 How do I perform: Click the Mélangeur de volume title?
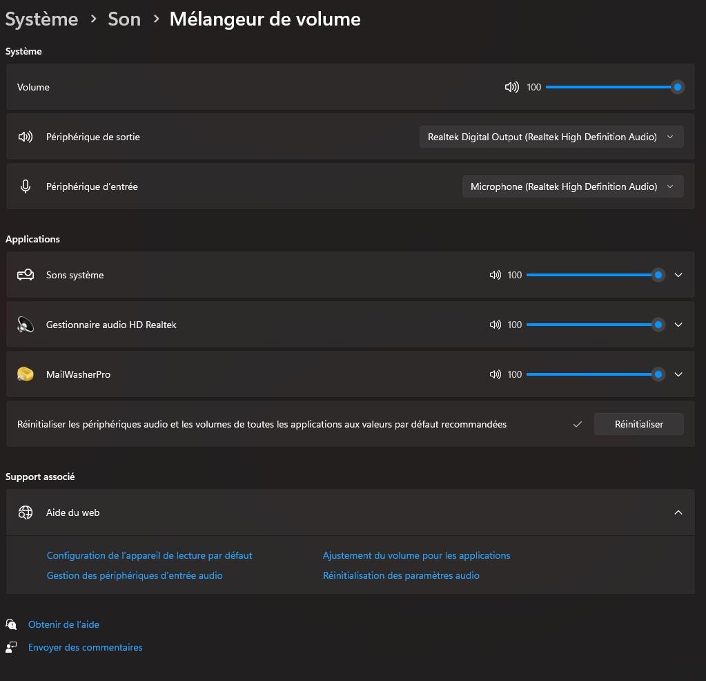click(265, 19)
